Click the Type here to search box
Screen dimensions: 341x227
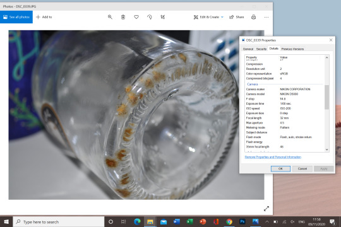(59, 222)
